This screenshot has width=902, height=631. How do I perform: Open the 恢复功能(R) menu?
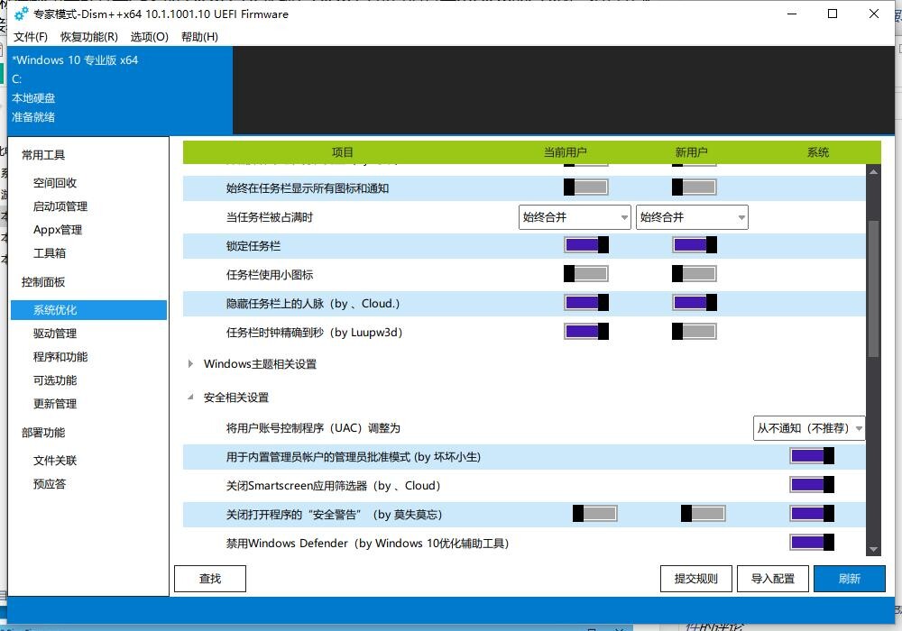(88, 37)
